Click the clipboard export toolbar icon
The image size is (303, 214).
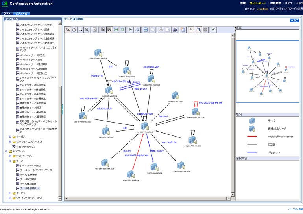pyautogui.click(x=183, y=30)
